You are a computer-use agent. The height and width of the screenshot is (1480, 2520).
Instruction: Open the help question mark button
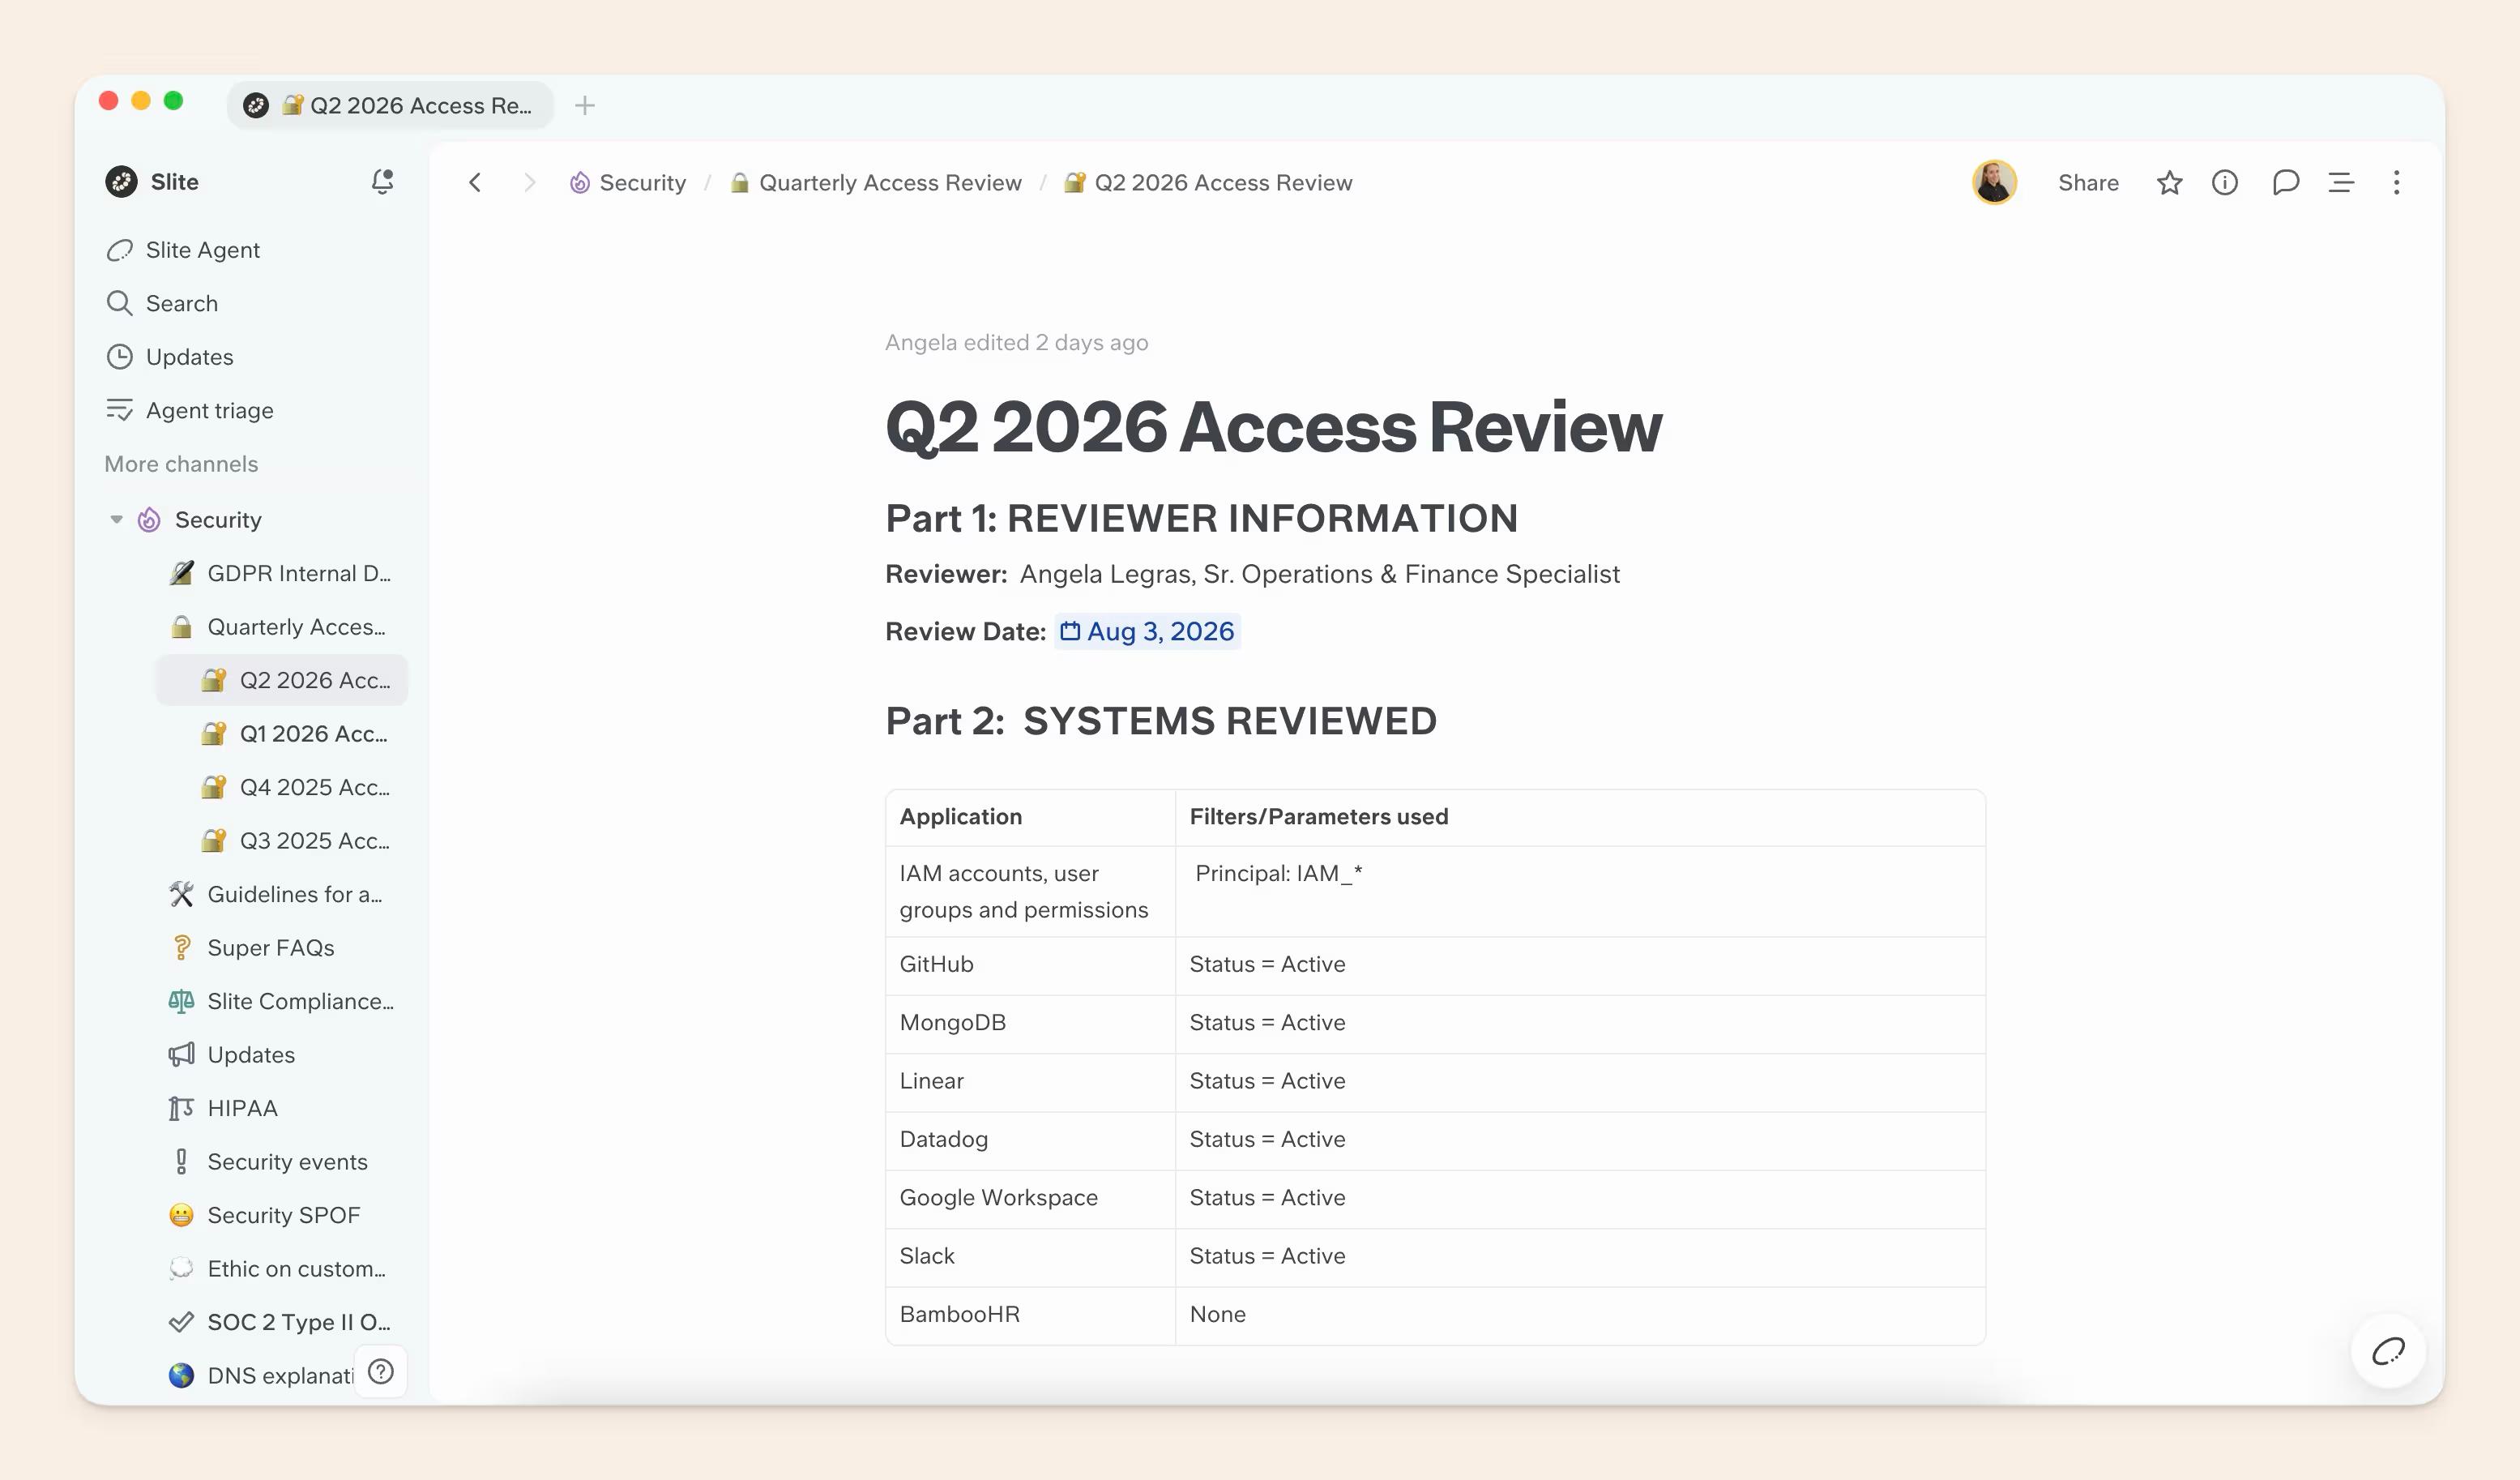[381, 1371]
